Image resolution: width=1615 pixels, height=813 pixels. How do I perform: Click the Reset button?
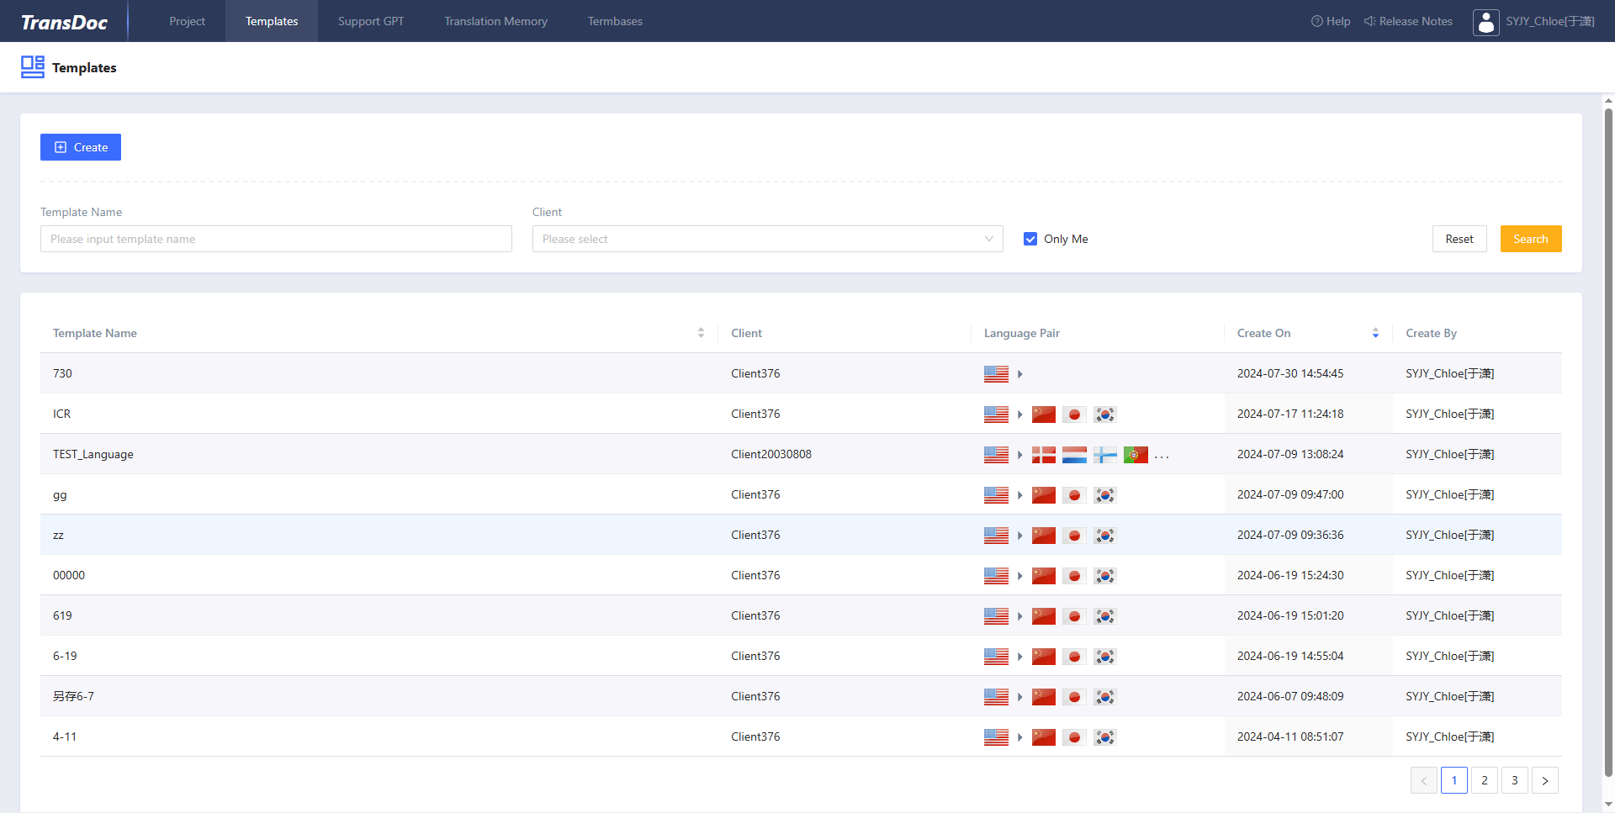pyautogui.click(x=1459, y=239)
